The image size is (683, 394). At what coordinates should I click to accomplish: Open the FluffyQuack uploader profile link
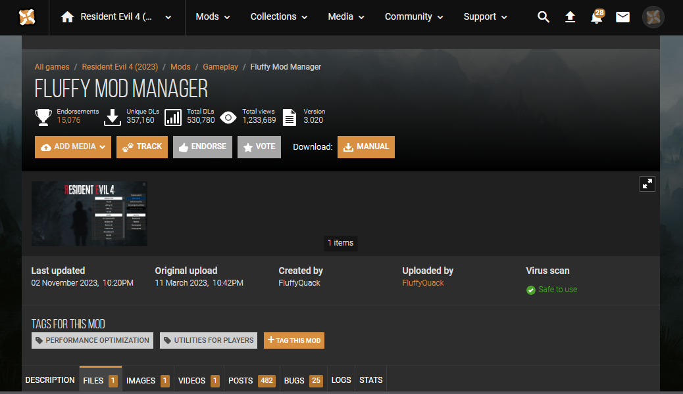click(423, 283)
